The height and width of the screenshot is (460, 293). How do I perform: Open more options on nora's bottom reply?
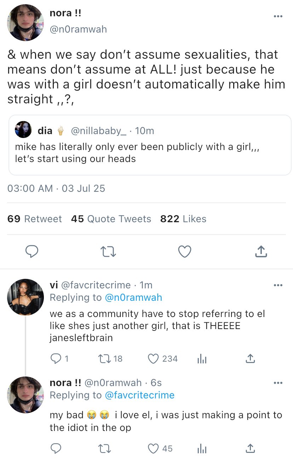coord(278,383)
